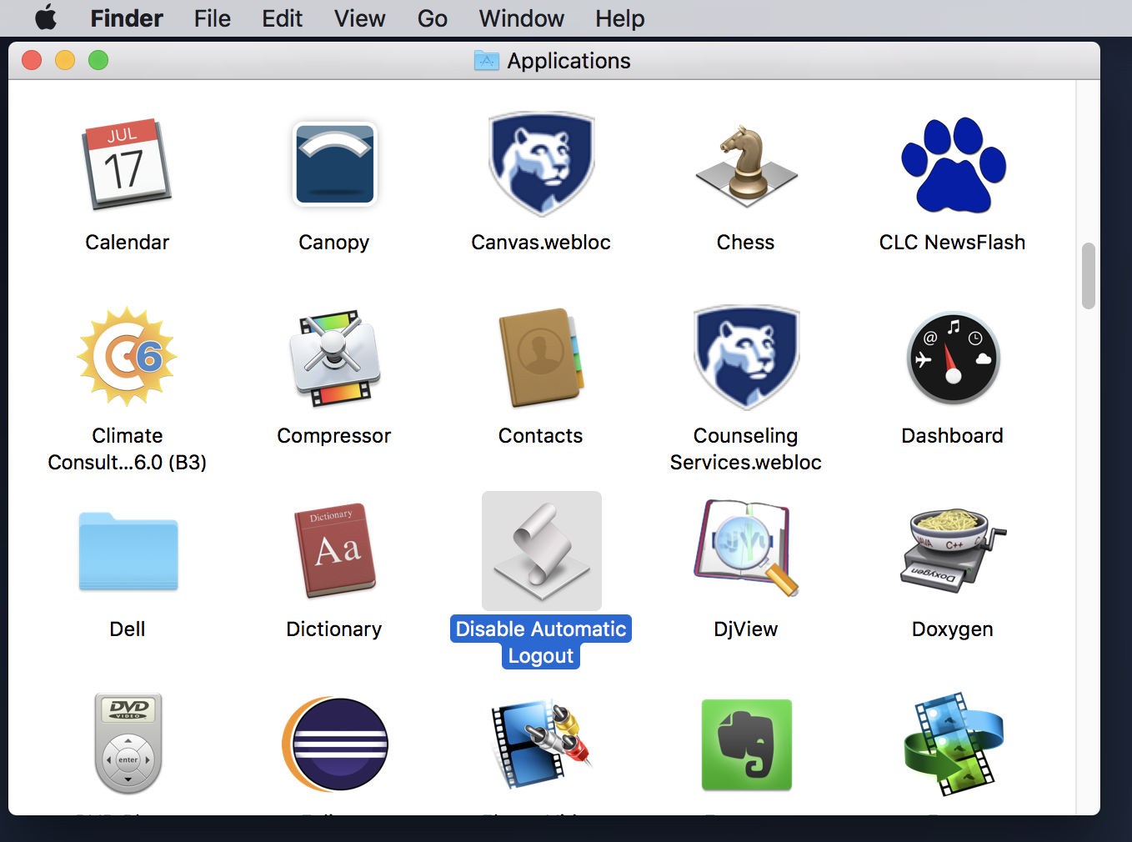Click the 'Doxygen' name label
Screen dimensions: 1132x842
[953, 629]
